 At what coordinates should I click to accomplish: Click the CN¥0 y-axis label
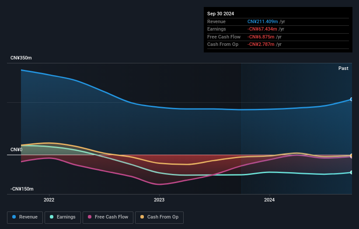(x=17, y=149)
